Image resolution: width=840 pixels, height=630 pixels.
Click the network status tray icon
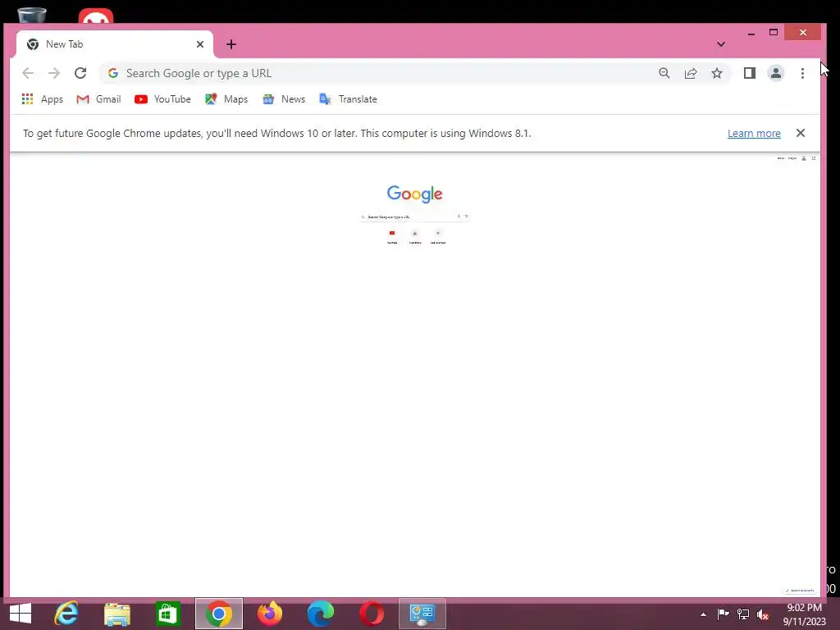[743, 614]
